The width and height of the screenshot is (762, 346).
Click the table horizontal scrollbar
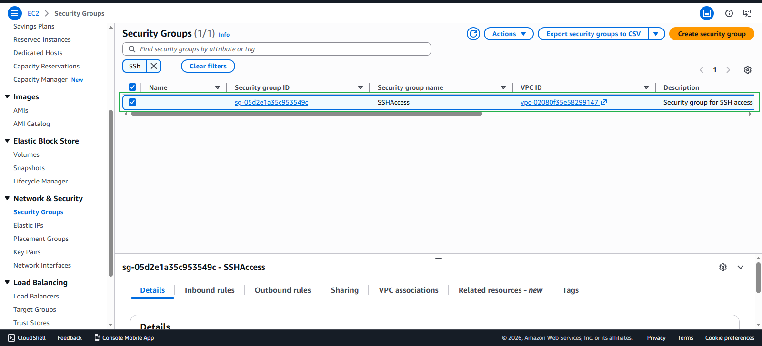pos(307,114)
